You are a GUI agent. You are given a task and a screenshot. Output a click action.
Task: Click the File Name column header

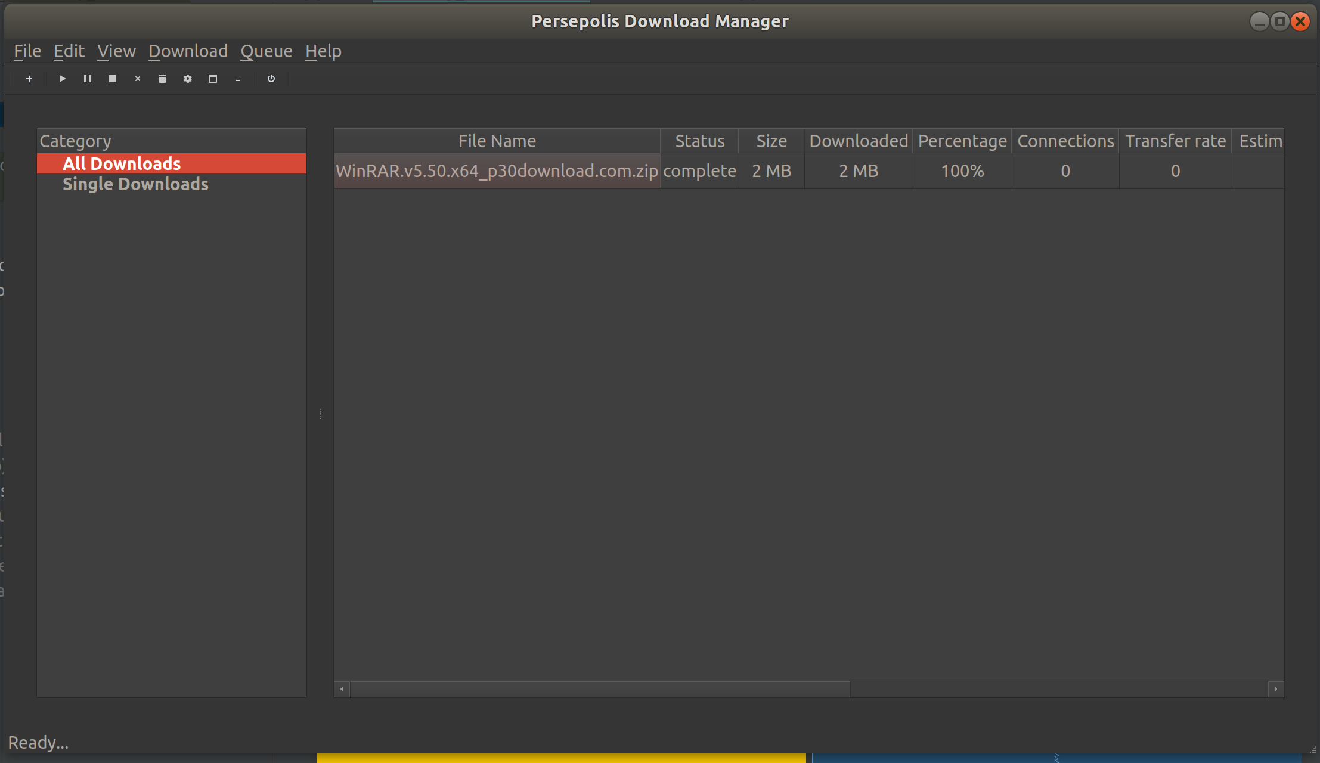click(497, 141)
